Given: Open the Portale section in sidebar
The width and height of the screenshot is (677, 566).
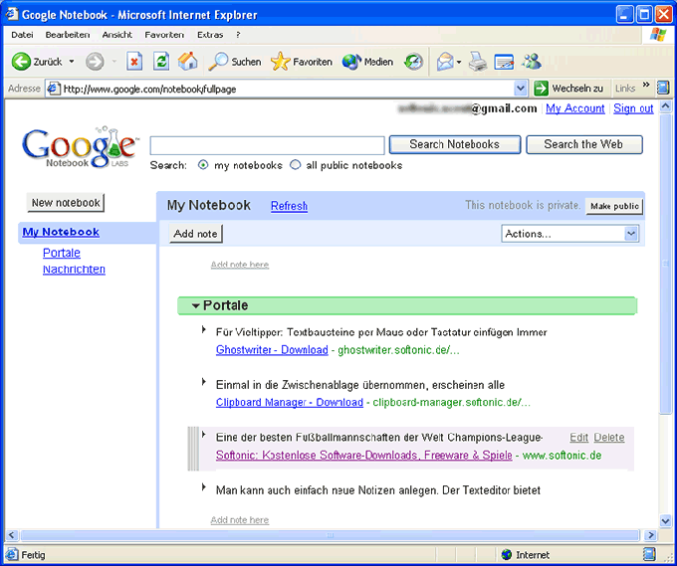Looking at the screenshot, I should coord(62,253).
